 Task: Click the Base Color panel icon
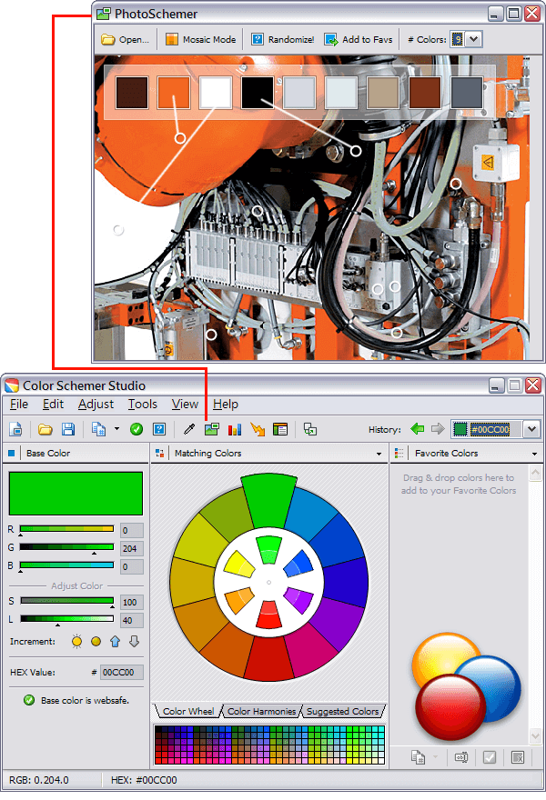[11, 453]
